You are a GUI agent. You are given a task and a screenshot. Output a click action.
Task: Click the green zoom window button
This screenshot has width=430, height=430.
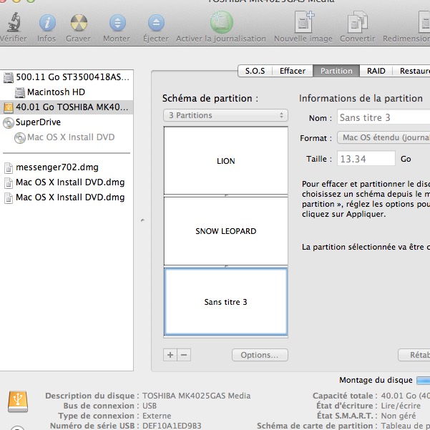tap(31, 1)
